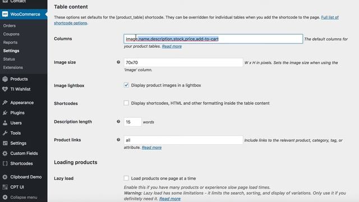359x202 pixels.
Task: Click the Loading products heading
Action: (76, 162)
